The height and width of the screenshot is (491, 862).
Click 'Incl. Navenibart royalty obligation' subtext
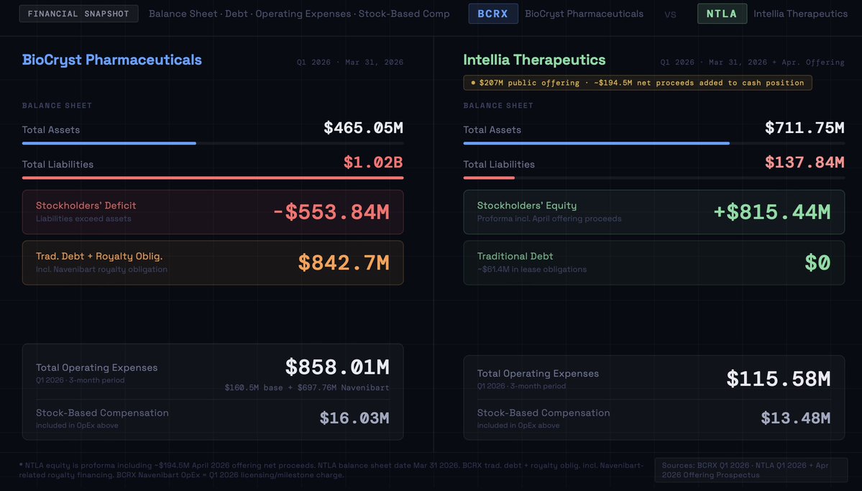[101, 270]
